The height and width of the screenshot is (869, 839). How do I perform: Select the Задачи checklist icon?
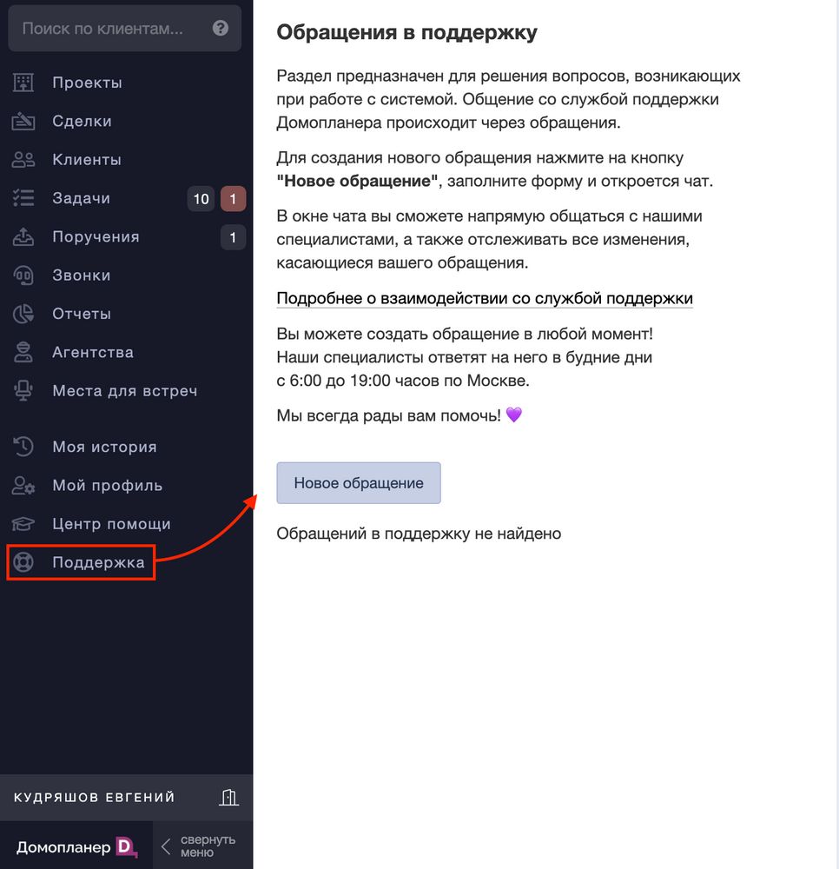[x=23, y=198]
